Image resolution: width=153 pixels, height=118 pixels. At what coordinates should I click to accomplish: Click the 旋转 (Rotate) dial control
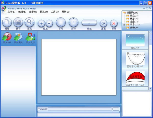[x=73, y=22]
